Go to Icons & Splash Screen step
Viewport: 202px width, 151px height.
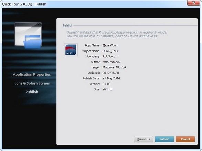coord(32,83)
